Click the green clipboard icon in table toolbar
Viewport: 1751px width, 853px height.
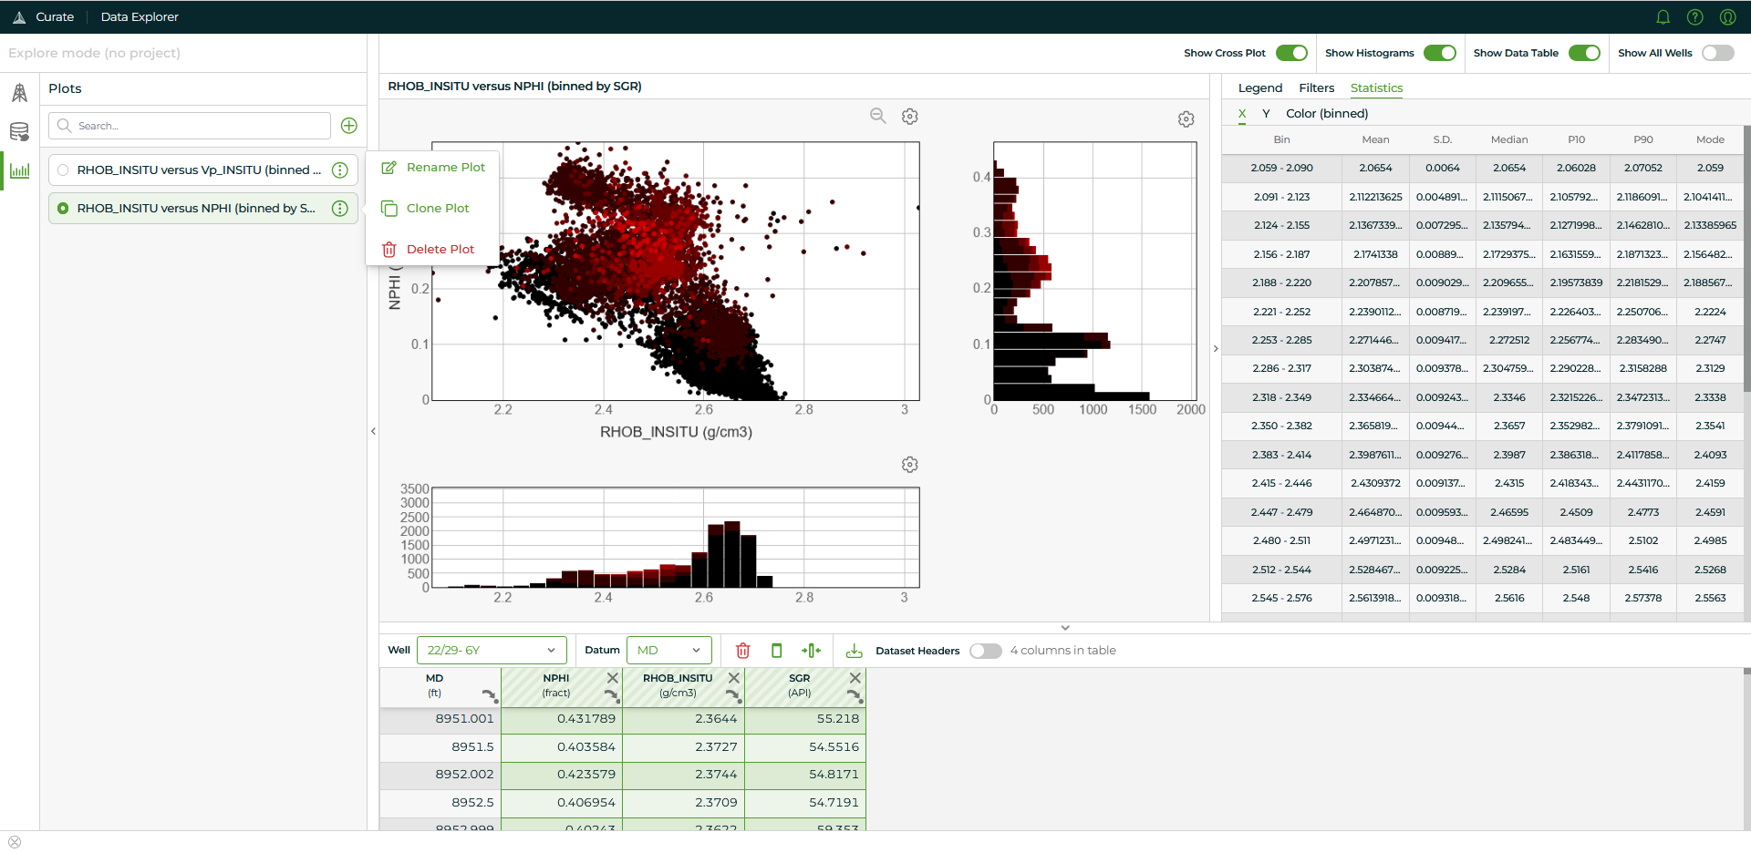[x=776, y=651]
